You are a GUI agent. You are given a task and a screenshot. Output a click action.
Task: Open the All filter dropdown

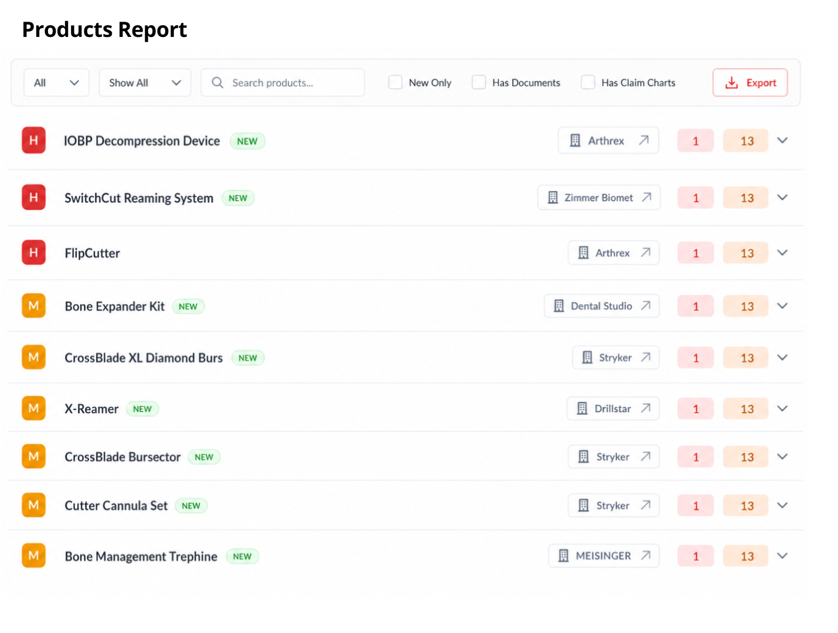pyautogui.click(x=56, y=83)
